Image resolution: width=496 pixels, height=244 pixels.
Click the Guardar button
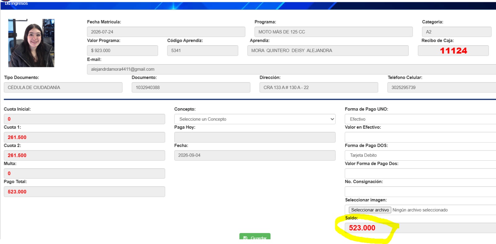pyautogui.click(x=255, y=236)
